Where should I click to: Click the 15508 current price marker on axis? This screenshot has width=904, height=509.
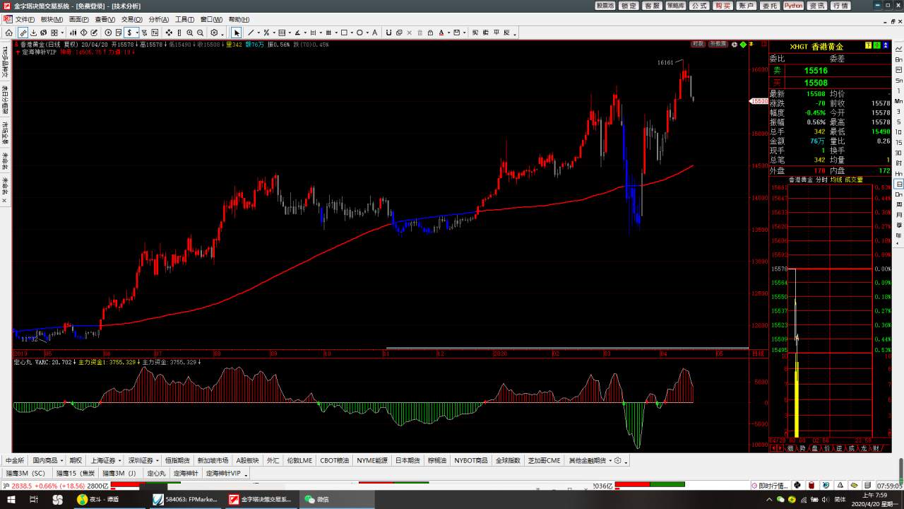pyautogui.click(x=759, y=101)
